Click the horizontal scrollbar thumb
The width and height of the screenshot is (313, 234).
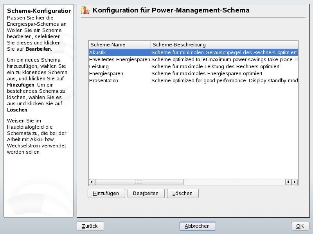point(139,182)
